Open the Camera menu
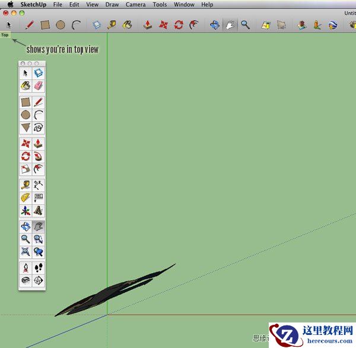 (135, 5)
